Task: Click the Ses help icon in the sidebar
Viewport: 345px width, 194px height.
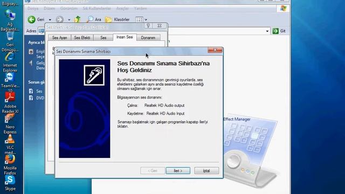Action: point(31,91)
